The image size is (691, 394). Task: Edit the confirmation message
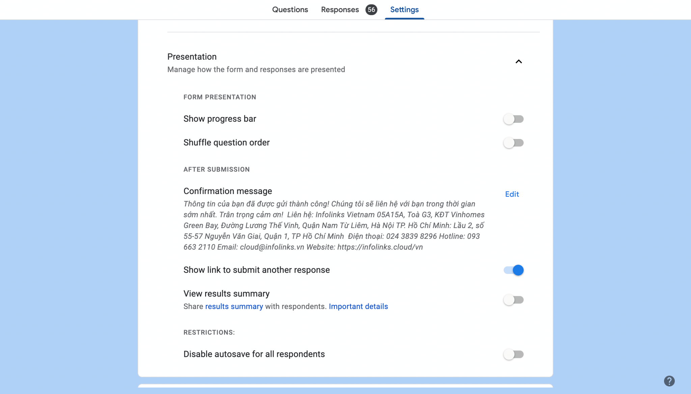click(512, 194)
